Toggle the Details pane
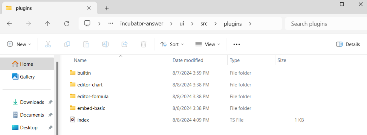Viewport: 367px width, 135px height. pyautogui.click(x=348, y=44)
